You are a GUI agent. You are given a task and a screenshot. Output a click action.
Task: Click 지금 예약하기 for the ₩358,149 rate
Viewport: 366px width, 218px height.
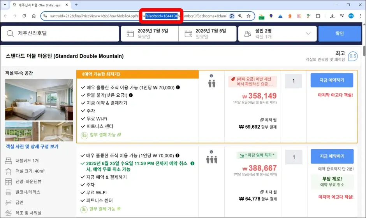pos(332,80)
